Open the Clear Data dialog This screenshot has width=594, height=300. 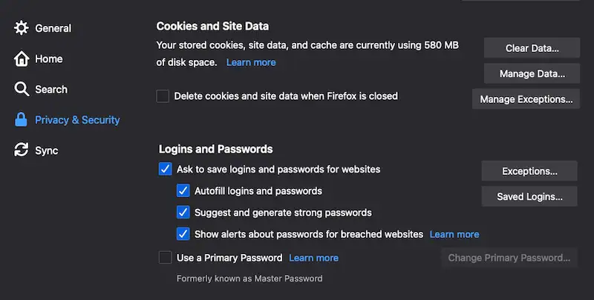532,48
